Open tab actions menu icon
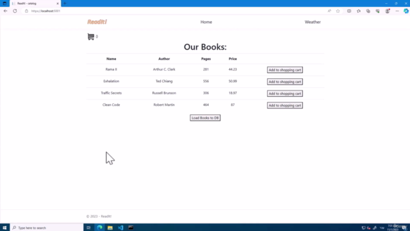This screenshot has height=231, width=410. pos(4,3)
